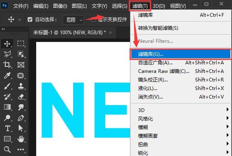The height and width of the screenshot is (156, 232).
Task: Open the 编辑(E) menu
Action: pos(41,6)
